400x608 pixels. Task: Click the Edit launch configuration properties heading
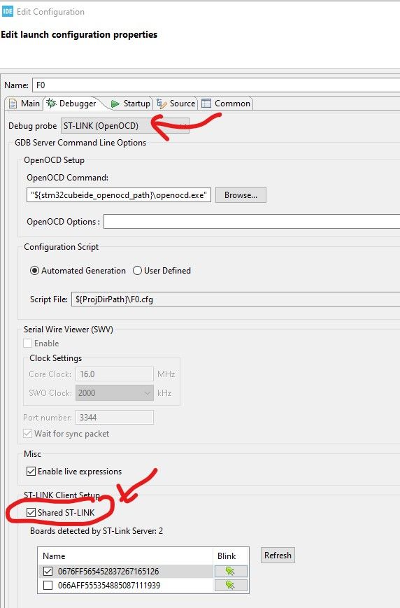click(x=79, y=34)
